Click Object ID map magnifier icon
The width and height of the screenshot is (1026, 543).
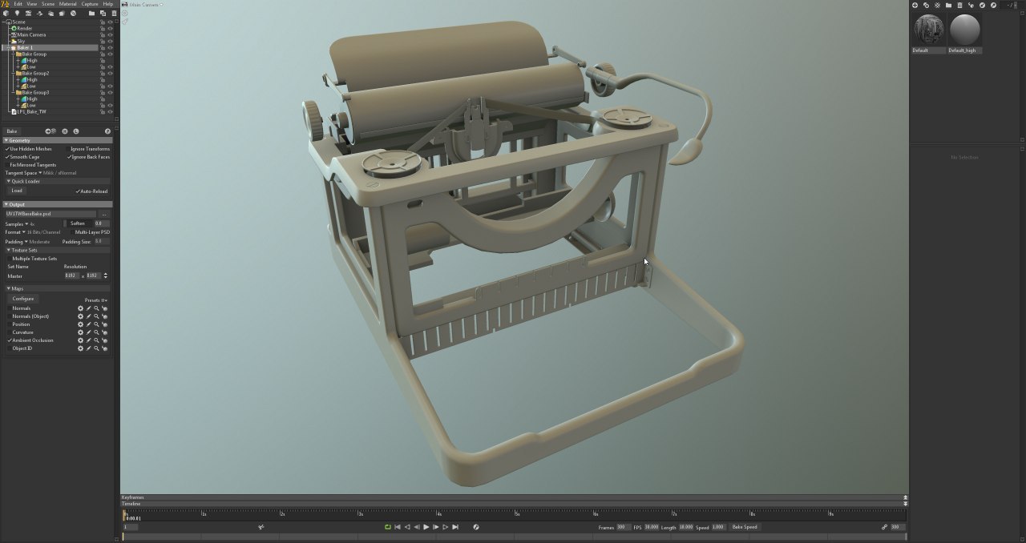[96, 348]
